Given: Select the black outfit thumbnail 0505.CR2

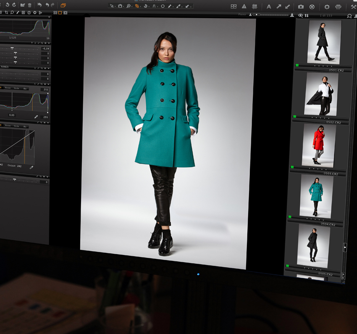Looking at the screenshot, I should click(313, 246).
